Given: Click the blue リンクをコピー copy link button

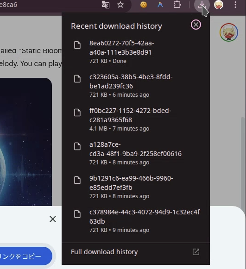Looking at the screenshot, I should 26,256.
